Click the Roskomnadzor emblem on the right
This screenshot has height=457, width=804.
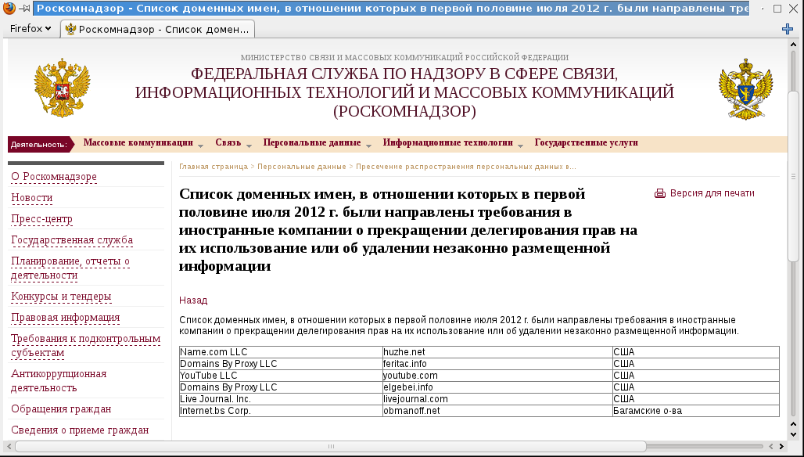coord(745,88)
